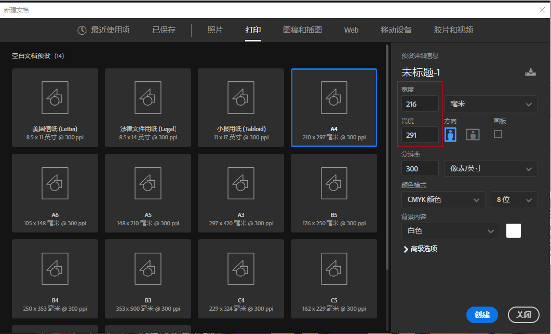551x334 pixels.
Task: Open the 白色 background content dropdown
Action: [x=450, y=231]
